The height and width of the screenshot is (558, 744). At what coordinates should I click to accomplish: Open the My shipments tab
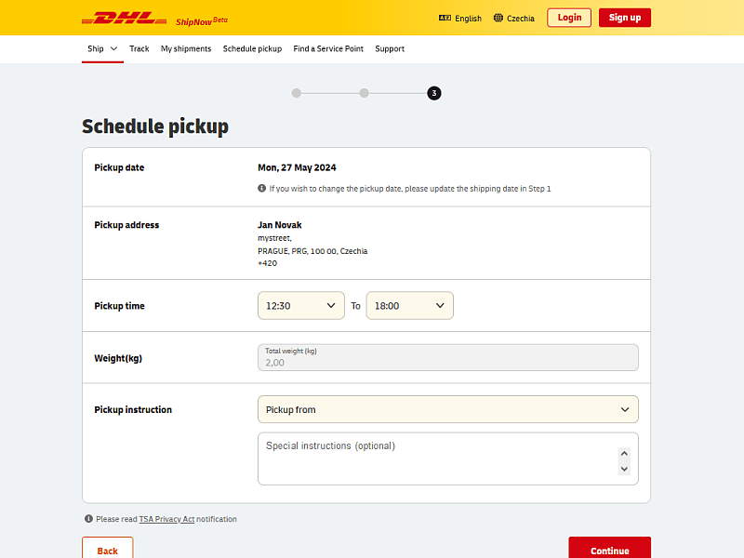point(186,49)
